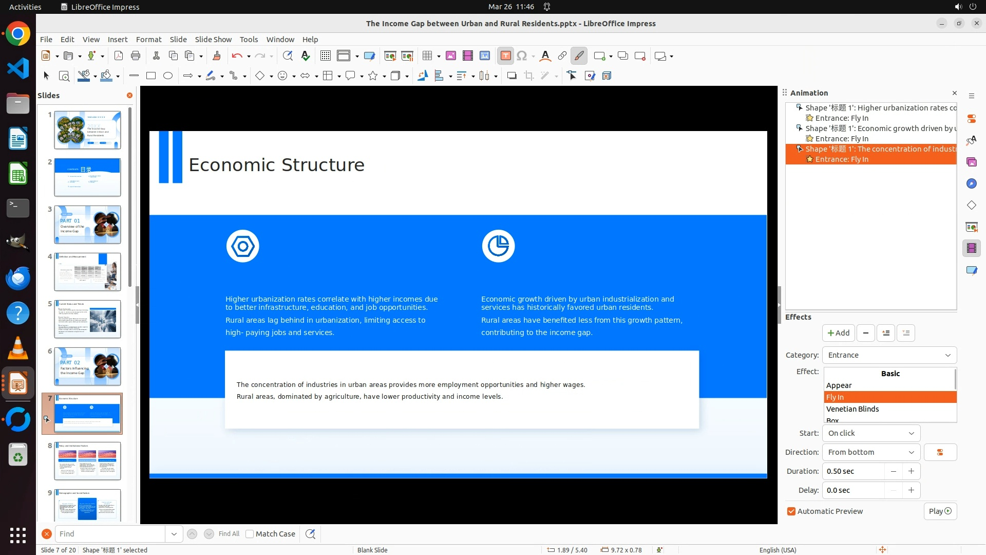The height and width of the screenshot is (555, 986).
Task: Select the Ellipse drawing tool
Action: [168, 76]
